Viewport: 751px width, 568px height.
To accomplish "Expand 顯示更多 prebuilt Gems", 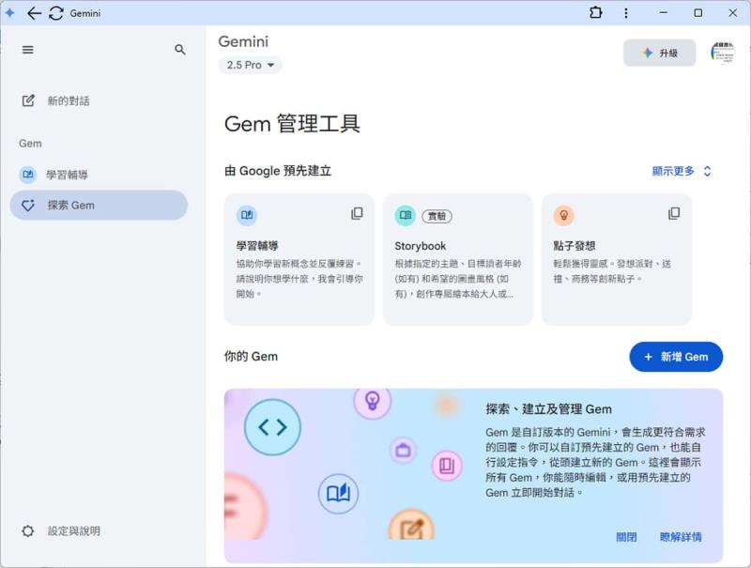I will point(682,171).
